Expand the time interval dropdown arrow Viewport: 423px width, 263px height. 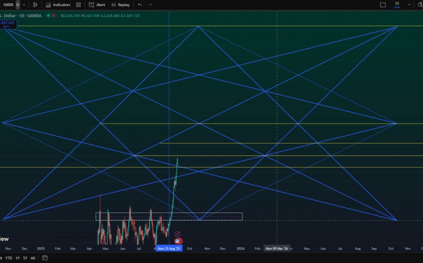24,5
